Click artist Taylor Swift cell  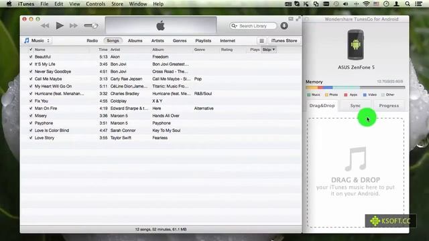tap(121, 138)
